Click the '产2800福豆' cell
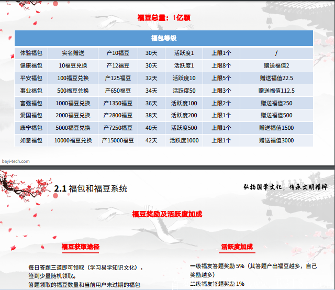Image resolution: width=335 pixels, height=290 pixels. click(x=118, y=115)
